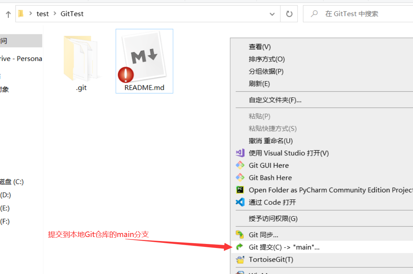The width and height of the screenshot is (413, 274).
Task: Click the Git Bash Here icon
Action: coord(240,178)
